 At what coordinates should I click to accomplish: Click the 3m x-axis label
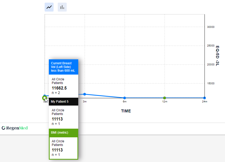tap(85, 102)
